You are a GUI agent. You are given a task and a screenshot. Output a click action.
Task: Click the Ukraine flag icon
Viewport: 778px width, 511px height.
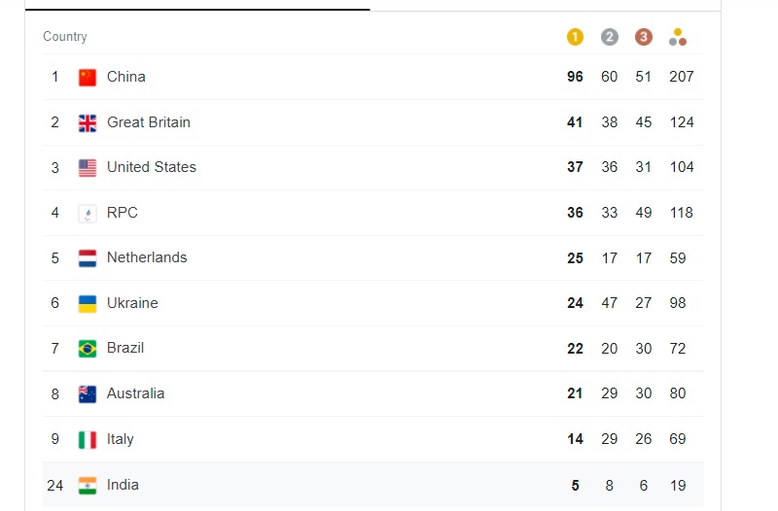[88, 303]
